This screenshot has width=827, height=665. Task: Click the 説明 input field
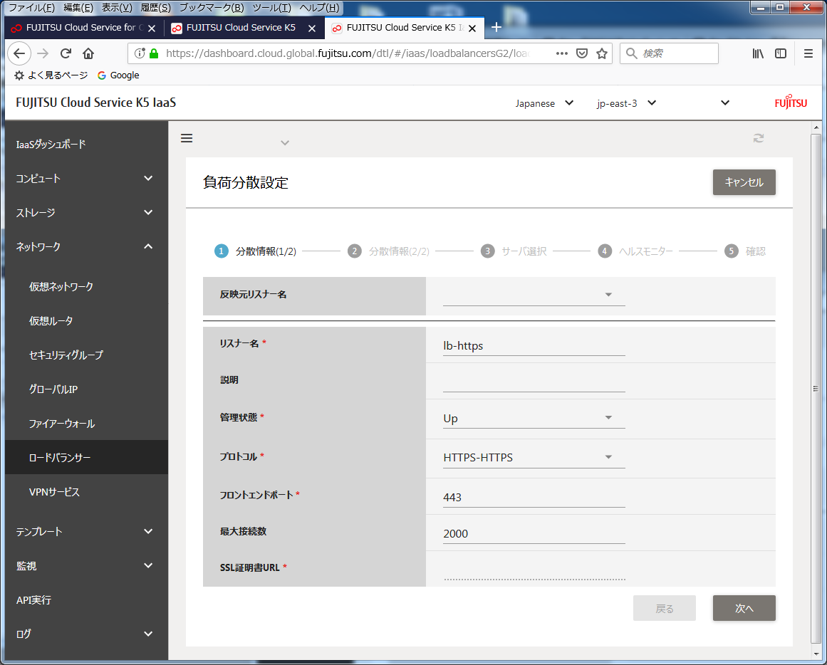tap(534, 382)
